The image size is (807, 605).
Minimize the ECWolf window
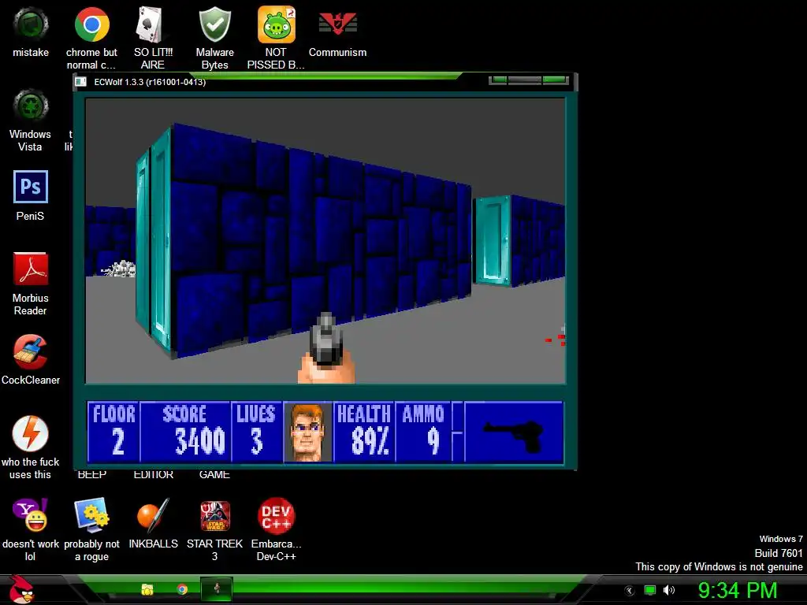click(x=498, y=80)
